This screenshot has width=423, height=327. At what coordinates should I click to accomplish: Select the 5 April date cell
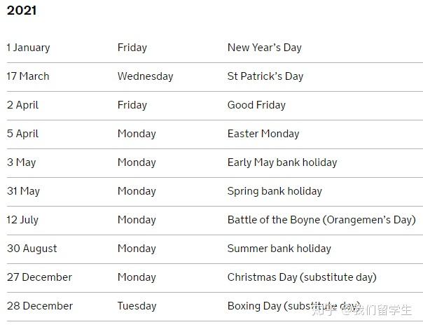23,134
